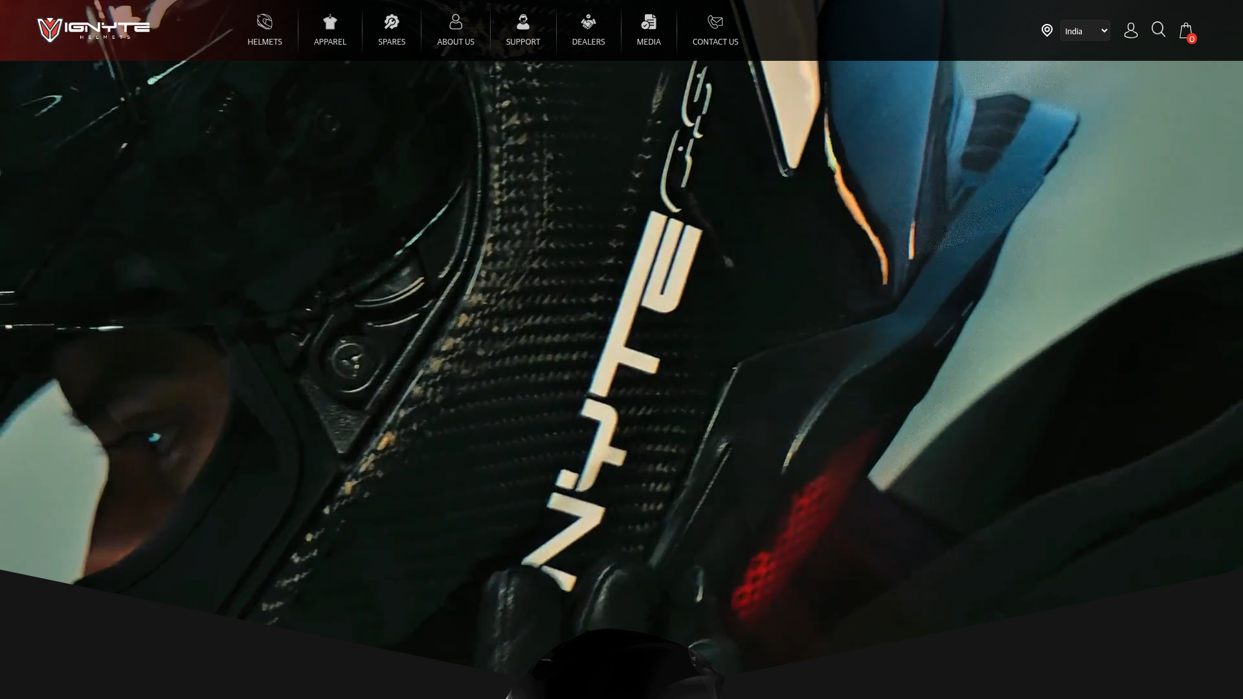Click the handshake icon above Dealers
1243x699 pixels.
coord(588,22)
